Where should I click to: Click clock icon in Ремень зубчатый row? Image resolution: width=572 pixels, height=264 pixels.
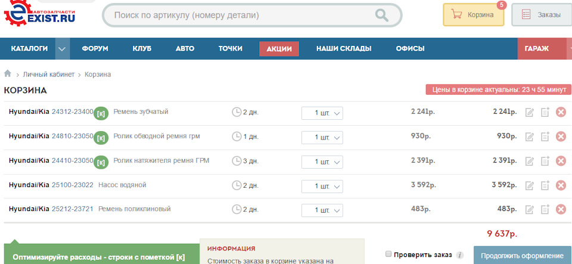(237, 112)
